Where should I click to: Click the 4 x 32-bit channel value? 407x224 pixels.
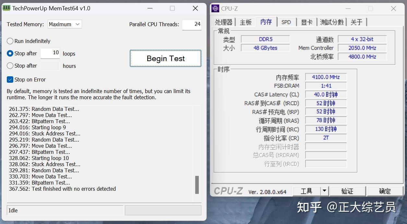pyautogui.click(x=362, y=39)
